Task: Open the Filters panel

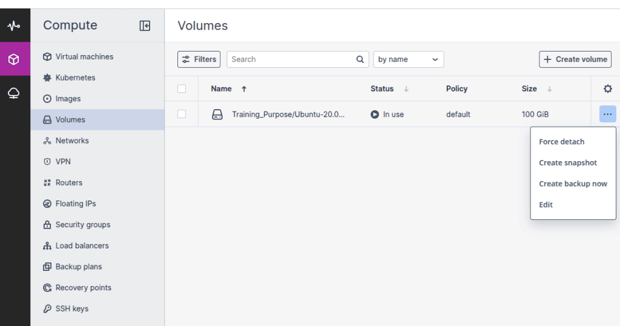Action: (x=199, y=59)
